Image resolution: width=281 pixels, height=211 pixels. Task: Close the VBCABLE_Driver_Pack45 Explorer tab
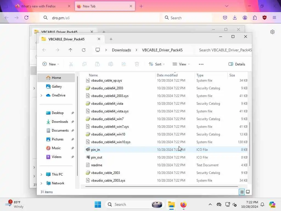[99, 39]
